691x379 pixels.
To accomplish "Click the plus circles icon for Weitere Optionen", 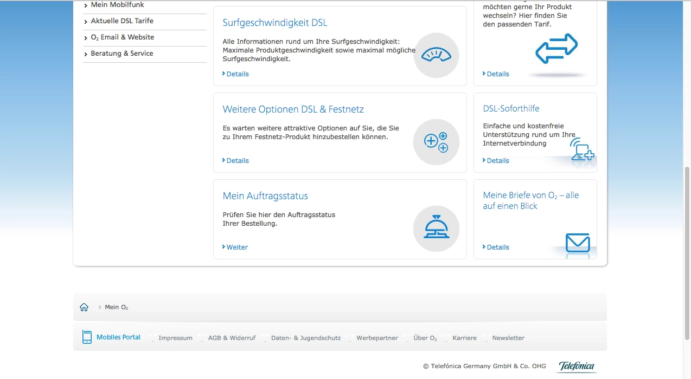I will point(436,142).
